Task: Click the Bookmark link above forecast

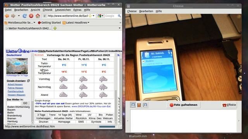Action: 39,55
